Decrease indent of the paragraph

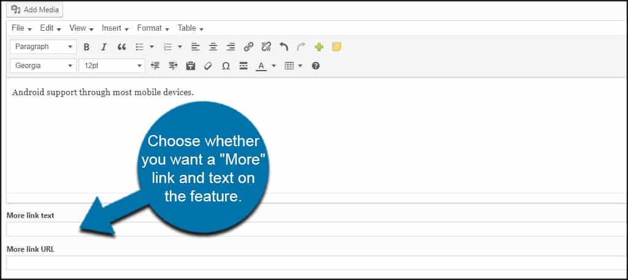155,66
